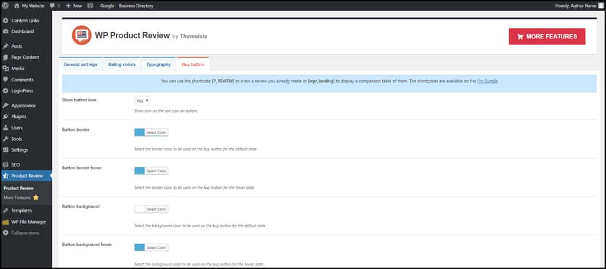
Task: Click the Button border blue swatch
Action: [x=140, y=133]
